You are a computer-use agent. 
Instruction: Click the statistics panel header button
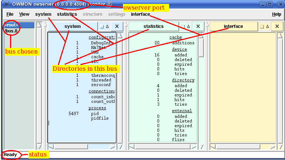[x=153, y=26]
